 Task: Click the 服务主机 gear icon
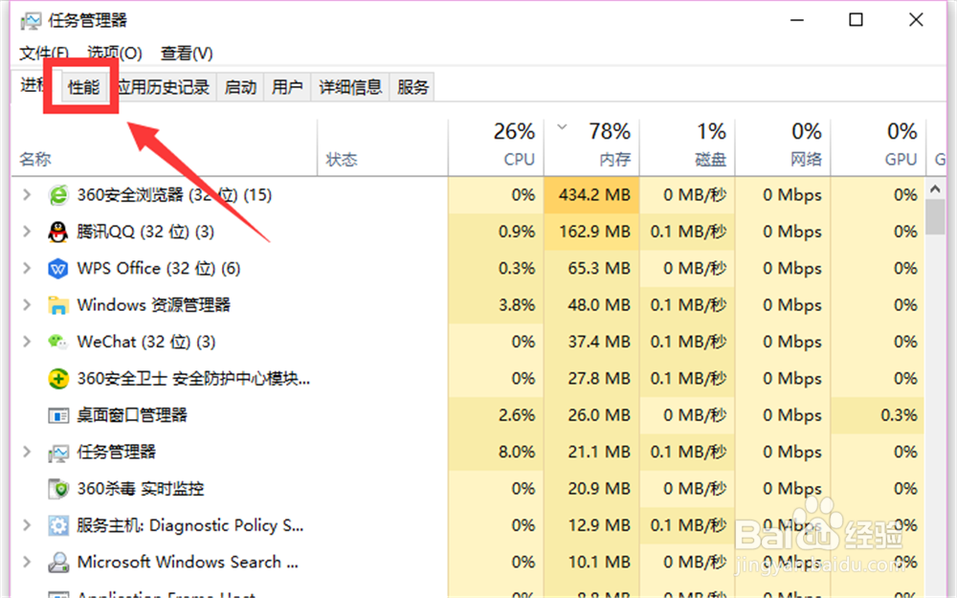(58, 525)
